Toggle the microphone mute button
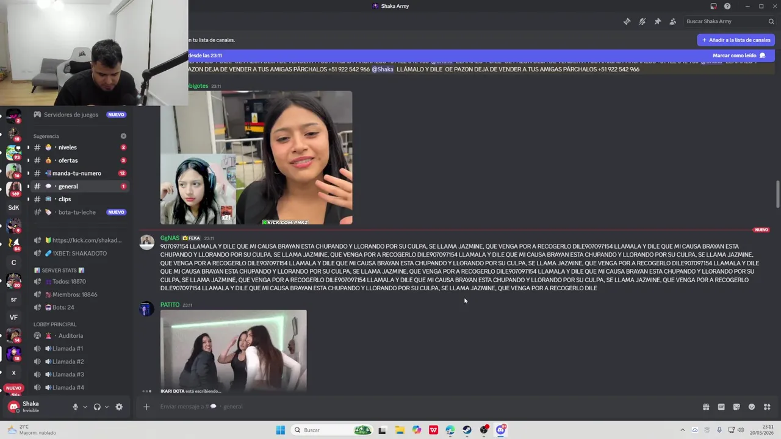The image size is (781, 439). click(x=76, y=407)
